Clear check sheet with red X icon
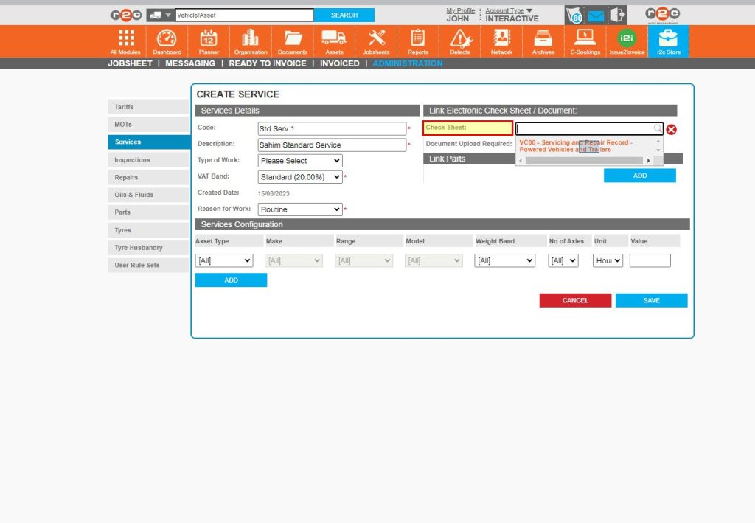The width and height of the screenshot is (755, 523). pos(671,129)
